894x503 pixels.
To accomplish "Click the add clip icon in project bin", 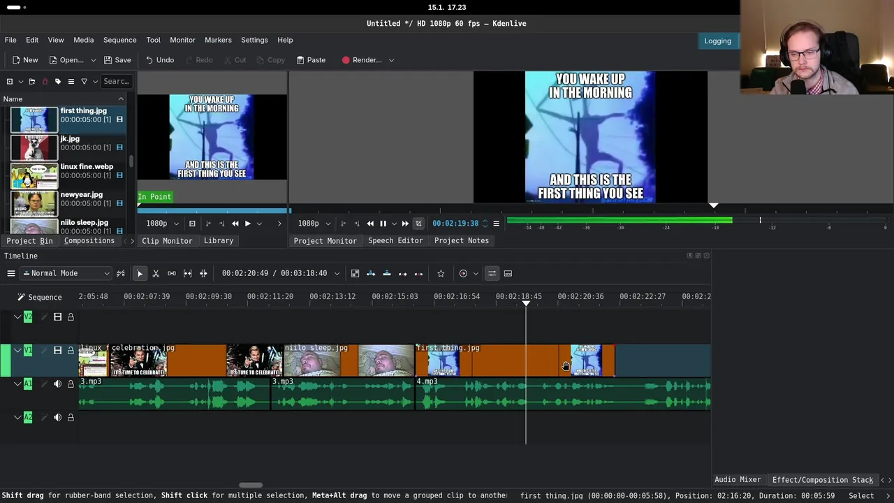I will click(x=10, y=81).
